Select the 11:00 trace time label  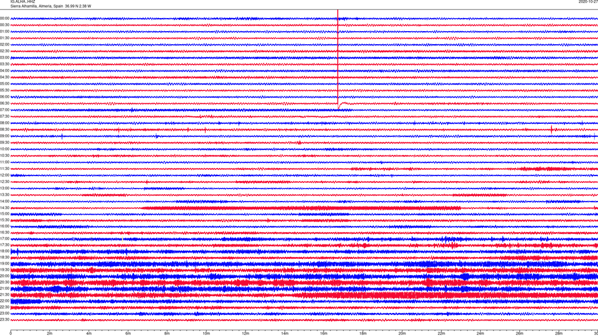tap(4, 162)
